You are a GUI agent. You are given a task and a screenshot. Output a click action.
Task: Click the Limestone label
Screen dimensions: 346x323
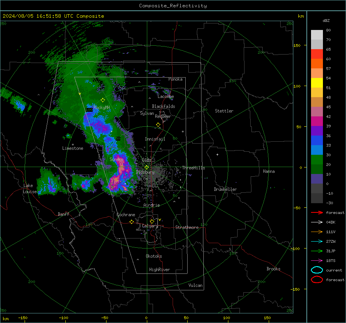pyautogui.click(x=73, y=148)
